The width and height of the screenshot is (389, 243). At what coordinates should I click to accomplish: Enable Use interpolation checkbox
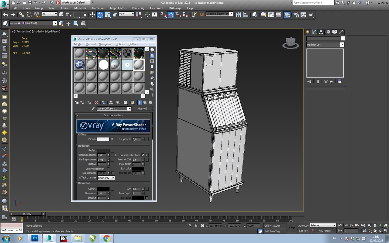pyautogui.click(x=108, y=169)
